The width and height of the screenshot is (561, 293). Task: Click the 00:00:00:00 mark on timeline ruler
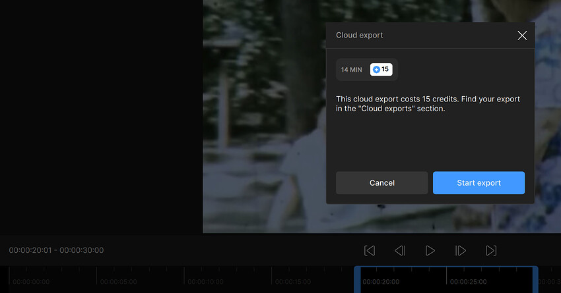(x=31, y=282)
